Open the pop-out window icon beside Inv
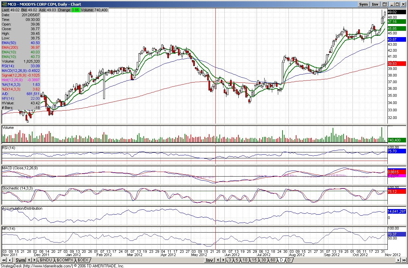 coord(385,4)
